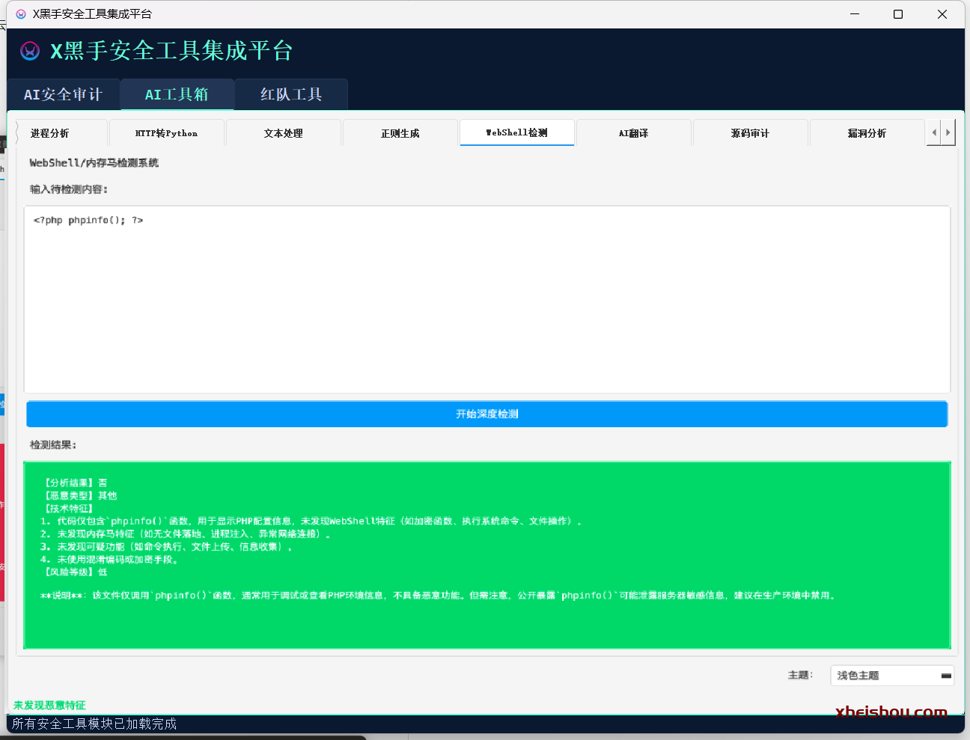The image size is (970, 740).
Task: Click the WebShell/内存马检测系统 heading
Action: pos(94,162)
